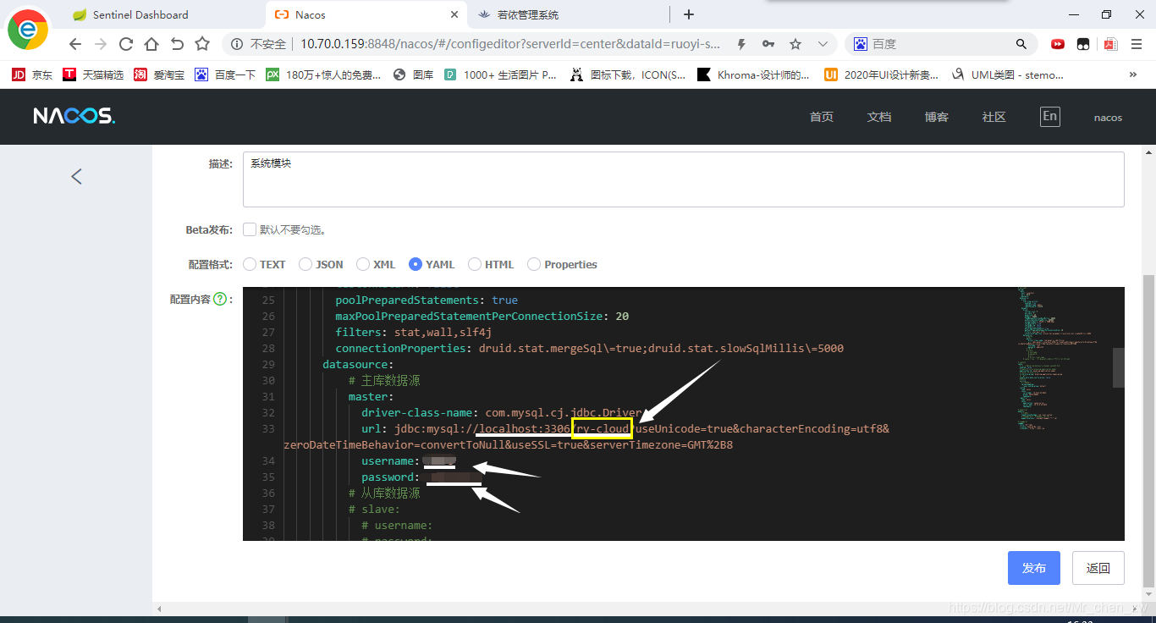Image resolution: width=1156 pixels, height=623 pixels.
Task: Open the UML类图 bookmark
Action: click(1008, 74)
